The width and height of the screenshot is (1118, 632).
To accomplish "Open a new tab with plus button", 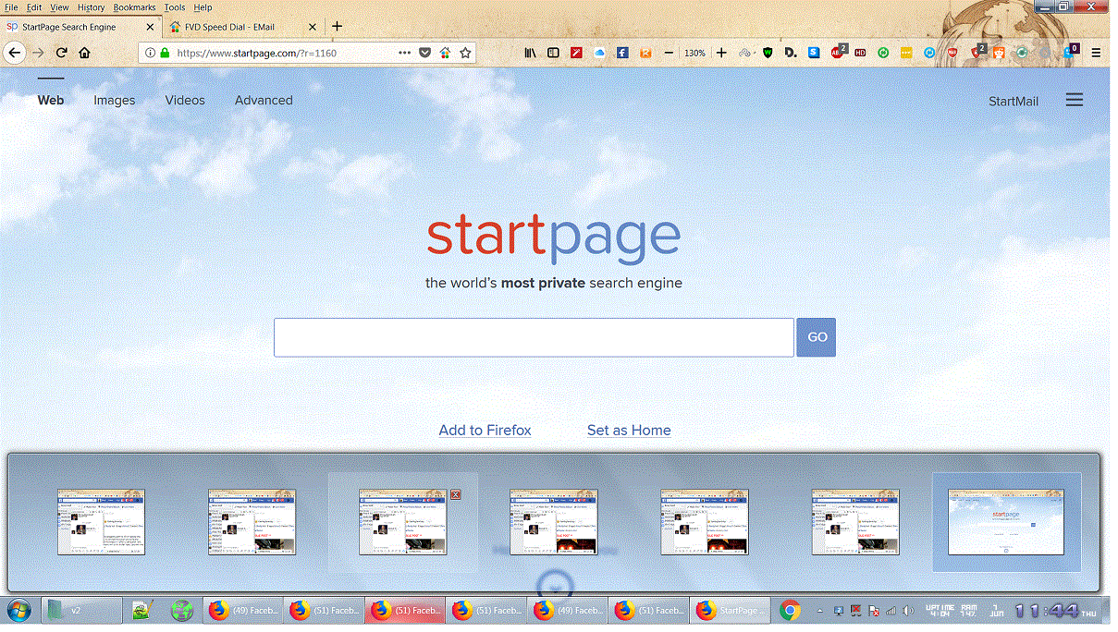I will click(337, 27).
